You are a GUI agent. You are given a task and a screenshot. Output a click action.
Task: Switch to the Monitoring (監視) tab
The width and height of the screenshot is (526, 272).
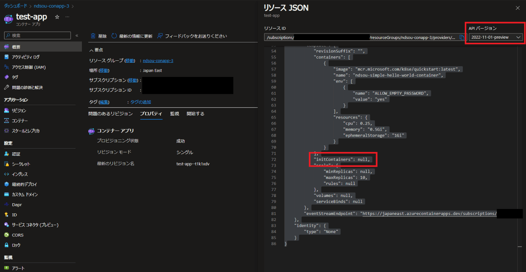175,114
